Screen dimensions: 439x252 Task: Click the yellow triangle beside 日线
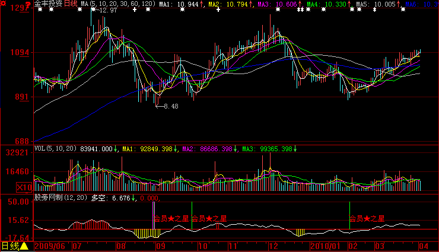coord(24,245)
